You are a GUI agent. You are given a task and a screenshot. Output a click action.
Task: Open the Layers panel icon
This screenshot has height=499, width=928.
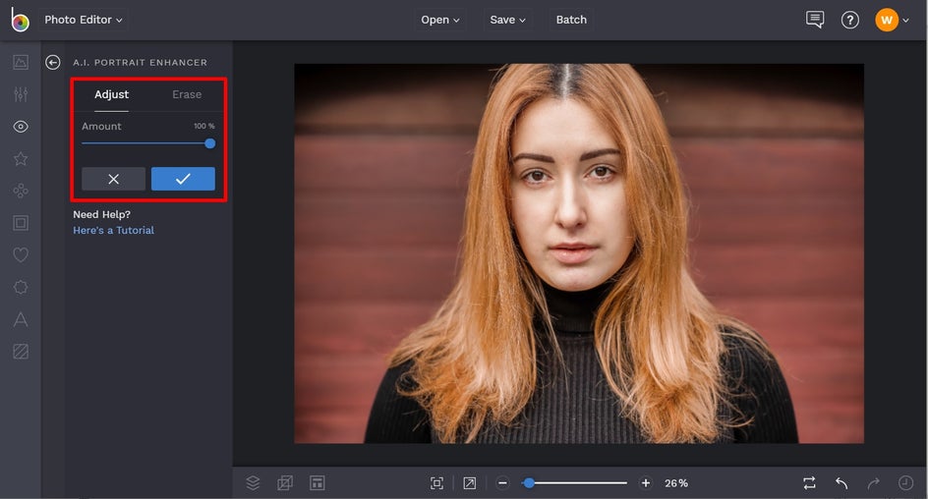[253, 483]
